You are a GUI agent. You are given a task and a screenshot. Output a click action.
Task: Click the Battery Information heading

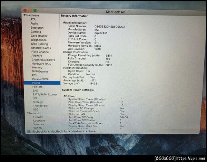[x=75, y=16]
